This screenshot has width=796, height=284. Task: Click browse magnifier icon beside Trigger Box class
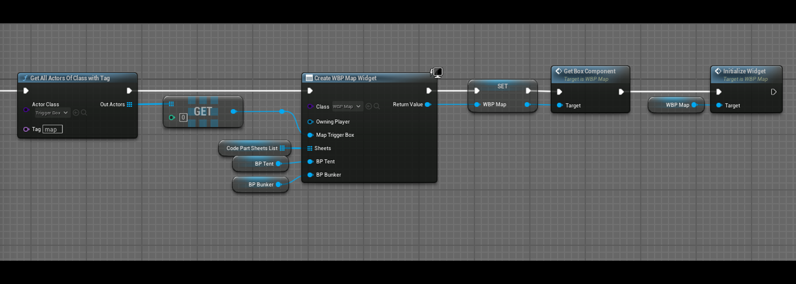(x=84, y=113)
